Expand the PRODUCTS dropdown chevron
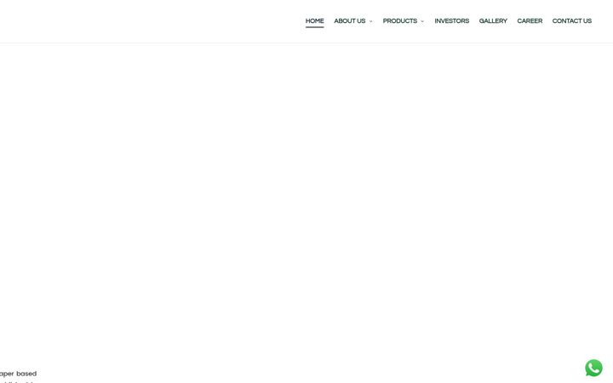 pos(422,21)
